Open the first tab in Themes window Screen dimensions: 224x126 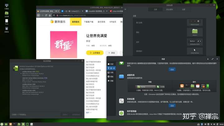156,9
